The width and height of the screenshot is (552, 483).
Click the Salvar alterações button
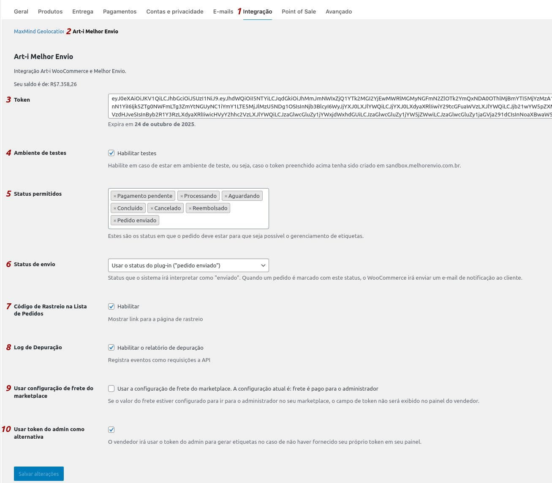coord(38,473)
